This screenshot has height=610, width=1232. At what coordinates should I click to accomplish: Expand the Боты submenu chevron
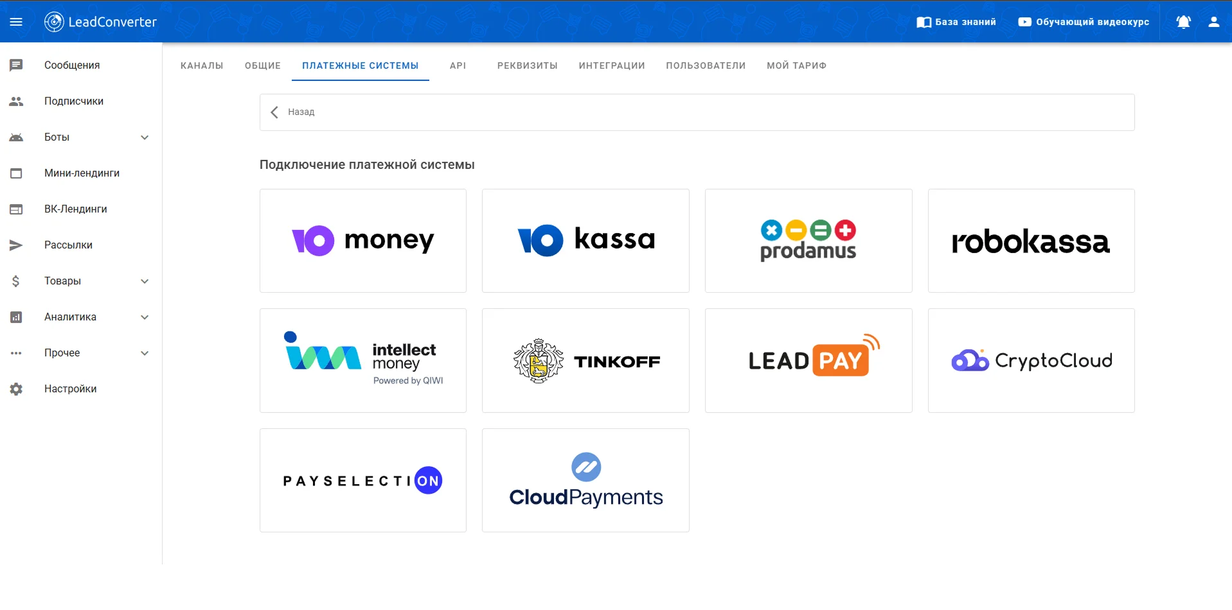(x=145, y=137)
